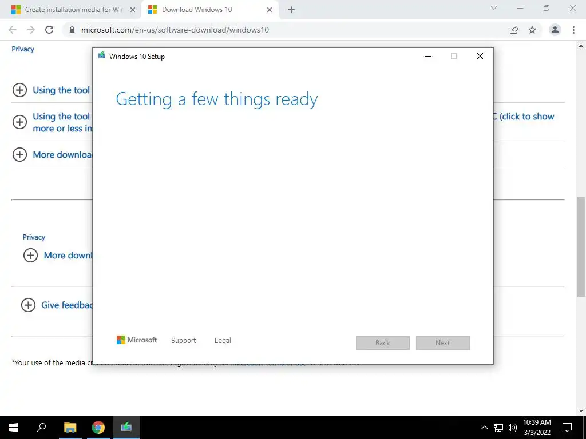This screenshot has height=439, width=586.
Task: Minimize the Chrome window
Action: (x=520, y=8)
